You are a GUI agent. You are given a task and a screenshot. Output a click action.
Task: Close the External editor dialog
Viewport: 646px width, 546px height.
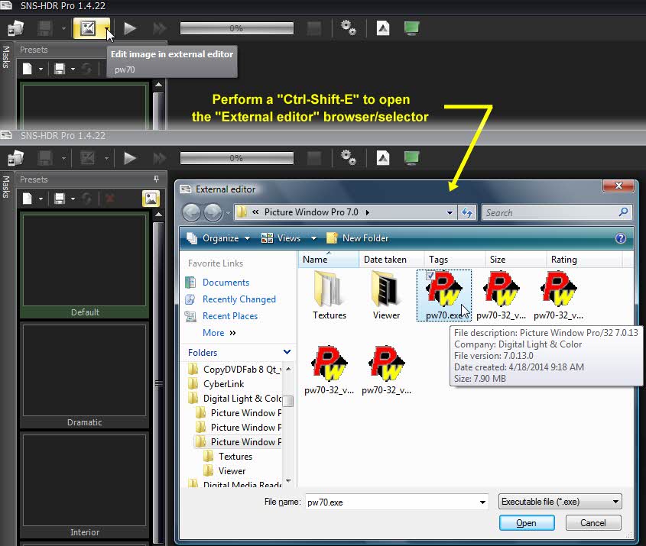pos(618,186)
